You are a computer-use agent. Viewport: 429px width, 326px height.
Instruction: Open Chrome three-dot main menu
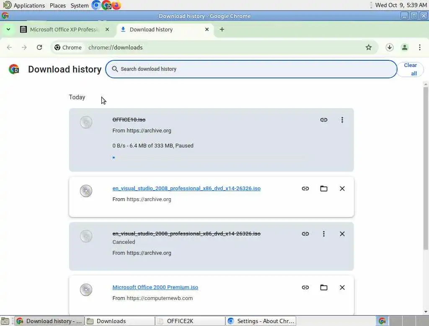(x=419, y=47)
